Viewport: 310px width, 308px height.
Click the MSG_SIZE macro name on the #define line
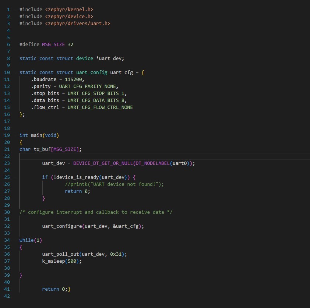[x=53, y=45]
